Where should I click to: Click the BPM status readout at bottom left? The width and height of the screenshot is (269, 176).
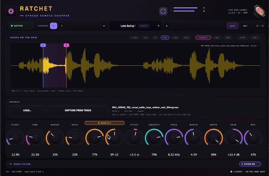(25, 172)
